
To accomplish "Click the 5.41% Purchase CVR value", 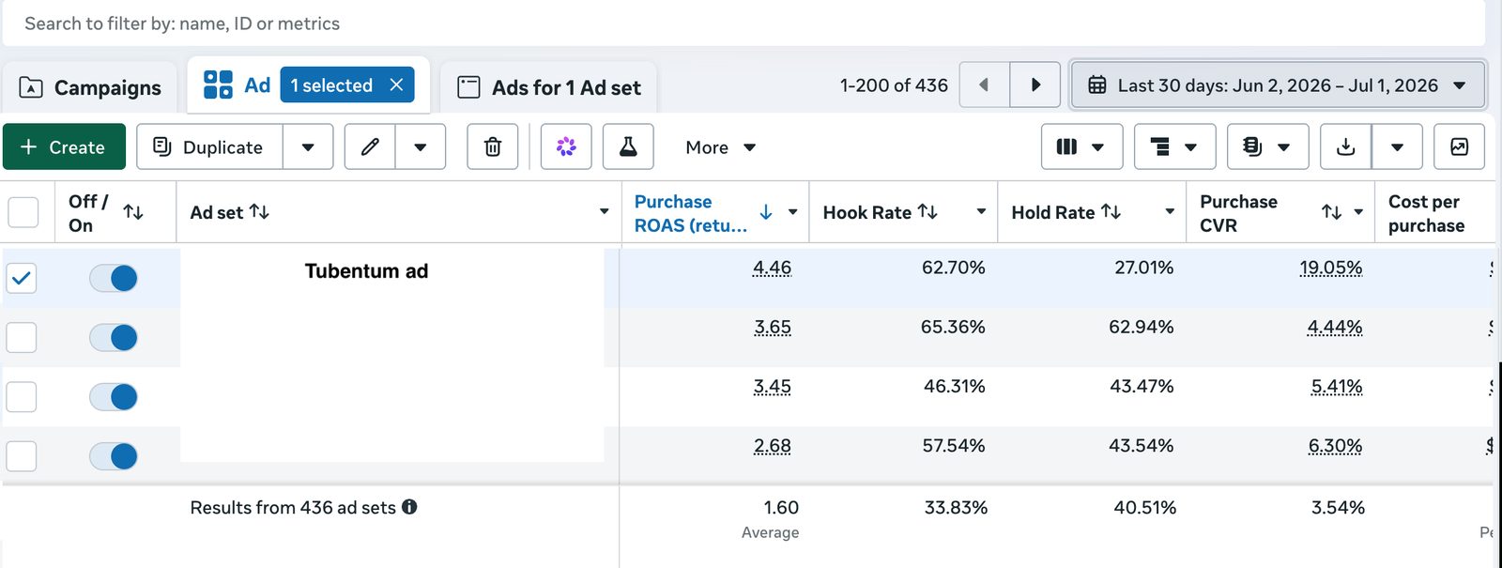I will 1337,386.
